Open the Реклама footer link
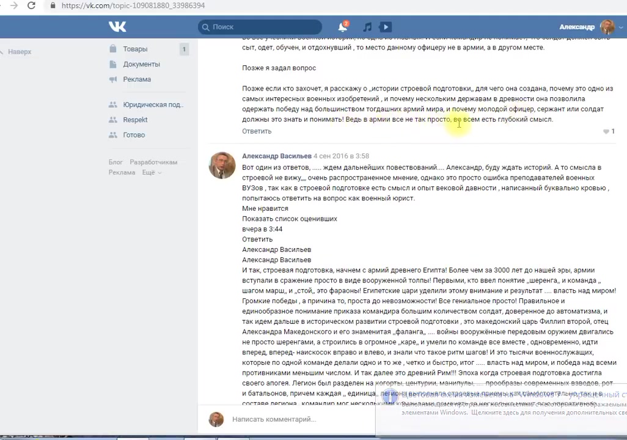 (122, 172)
